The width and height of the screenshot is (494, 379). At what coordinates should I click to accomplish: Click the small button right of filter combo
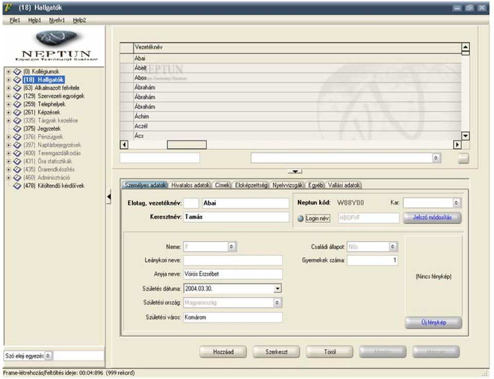click(463, 158)
